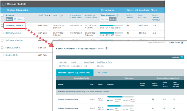
Task: Click the Message Students envelope icon
Action: [3, 4]
